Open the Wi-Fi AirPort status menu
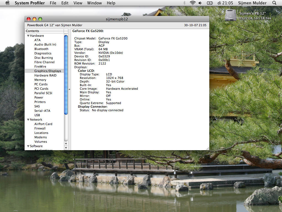This screenshot has width=282, height=212. [x=192, y=3]
